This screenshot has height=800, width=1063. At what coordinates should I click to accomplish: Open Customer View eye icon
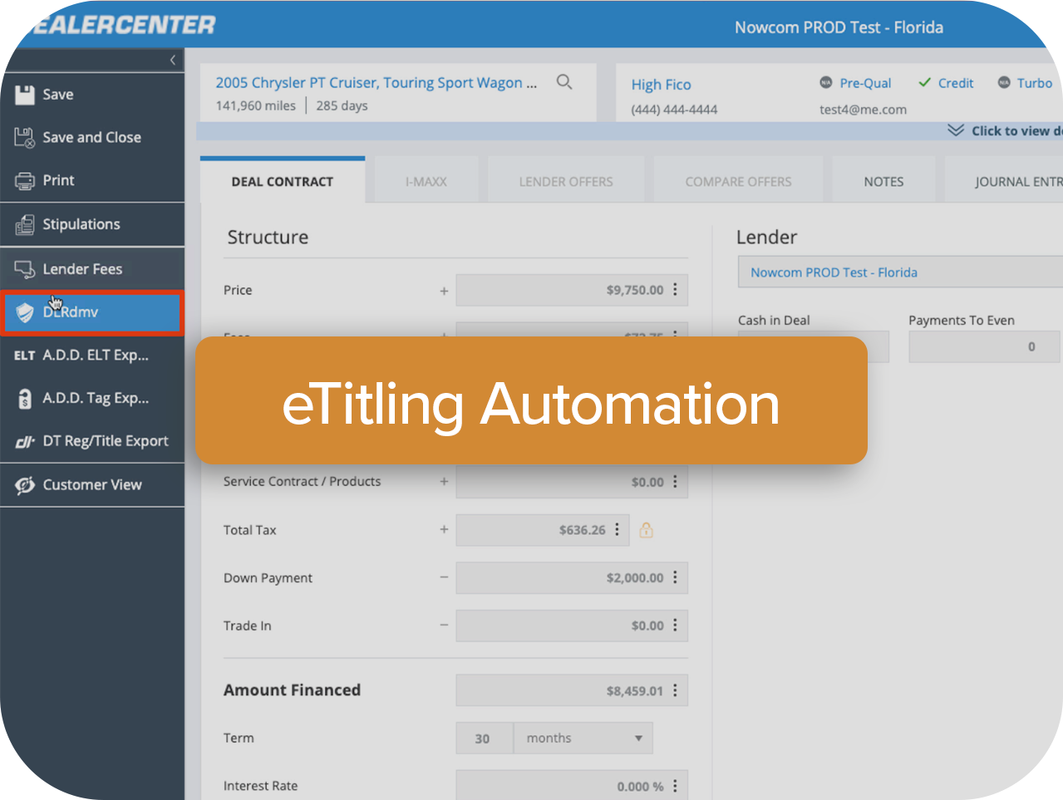(x=24, y=485)
